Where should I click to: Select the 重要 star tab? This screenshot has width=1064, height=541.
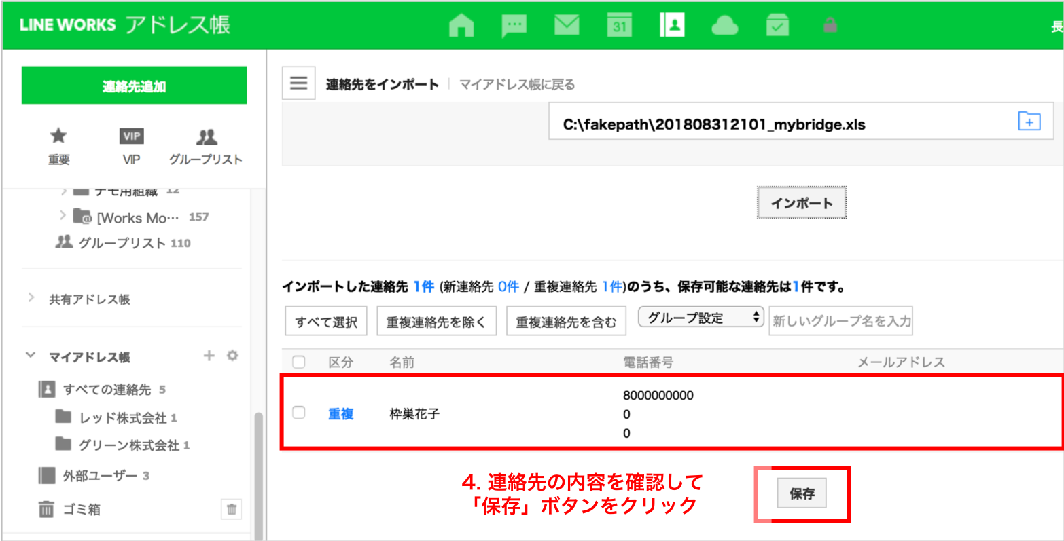(x=59, y=146)
